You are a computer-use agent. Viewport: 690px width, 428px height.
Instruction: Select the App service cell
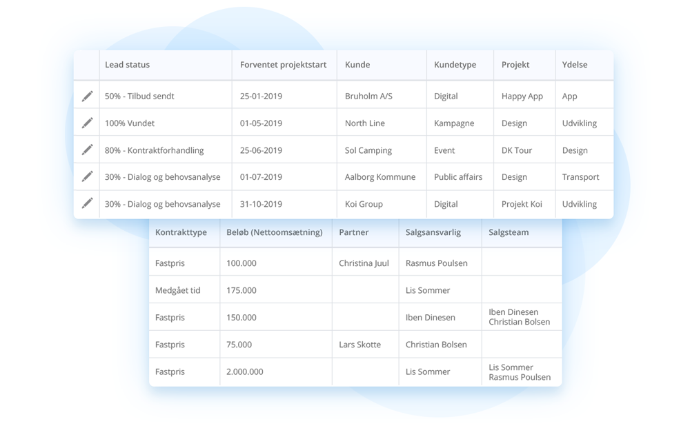click(584, 96)
